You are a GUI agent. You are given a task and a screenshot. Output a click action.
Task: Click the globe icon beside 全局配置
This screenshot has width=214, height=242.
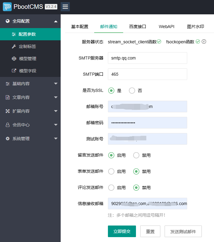click(8, 21)
